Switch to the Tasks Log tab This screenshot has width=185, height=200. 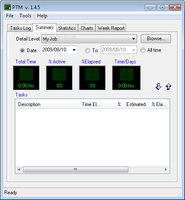[20, 28]
